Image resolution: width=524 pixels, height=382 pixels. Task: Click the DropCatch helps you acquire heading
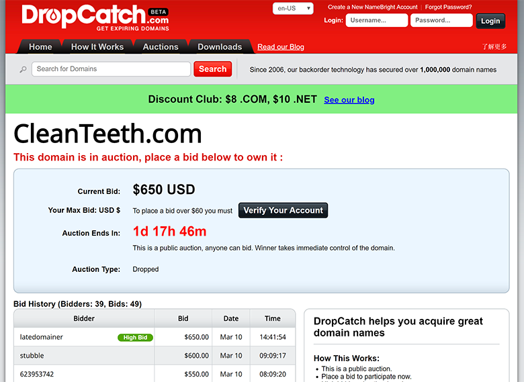(398, 327)
